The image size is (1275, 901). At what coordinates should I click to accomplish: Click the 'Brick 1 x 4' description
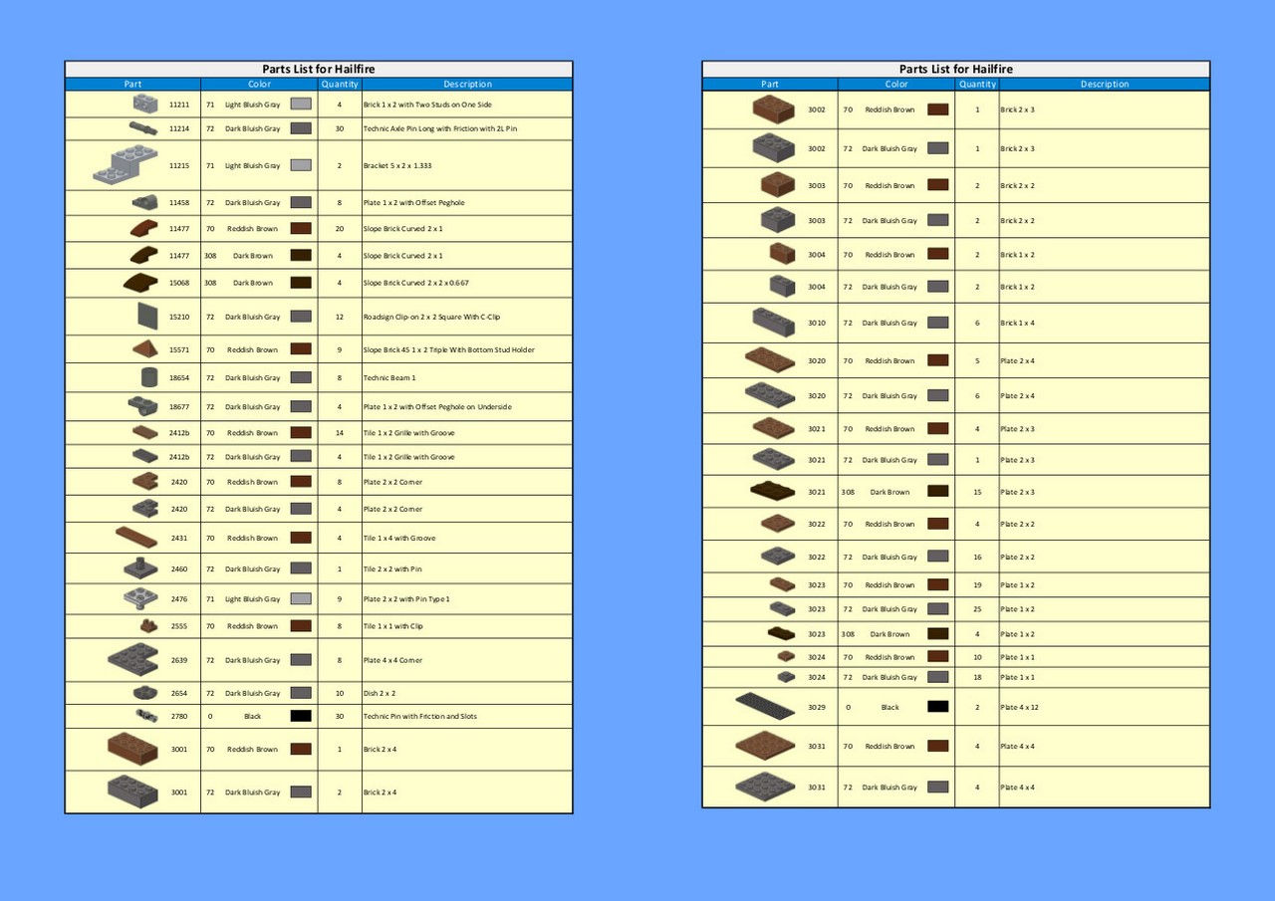[x=1017, y=323]
